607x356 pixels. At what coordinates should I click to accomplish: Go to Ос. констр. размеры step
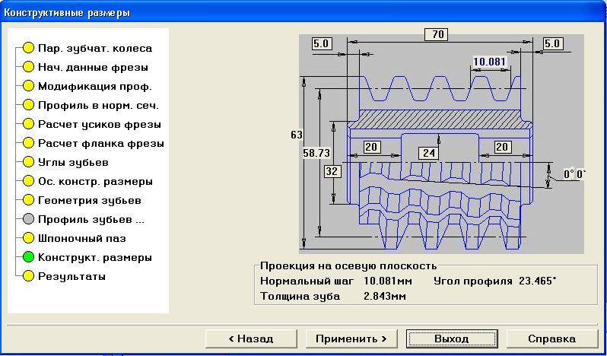95,182
